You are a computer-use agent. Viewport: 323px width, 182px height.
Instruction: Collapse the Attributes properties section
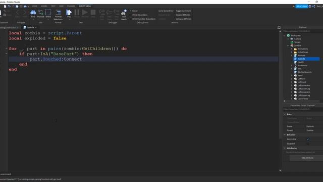click(x=285, y=148)
